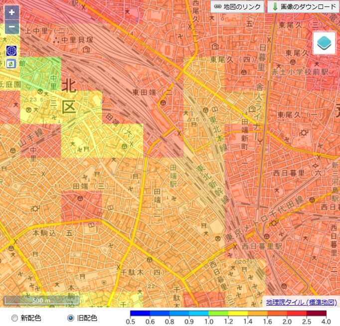Zoom out with the minus button
The height and width of the screenshot is (326, 340).
pos(11,27)
